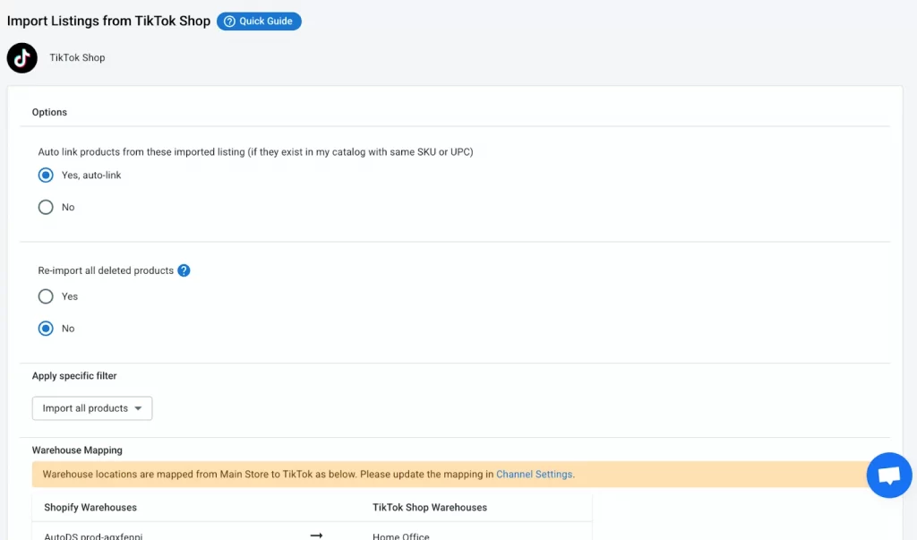Screen dimensions: 917x540
Task: Click the mapping arrow between warehouse columns
Action: 315,535
